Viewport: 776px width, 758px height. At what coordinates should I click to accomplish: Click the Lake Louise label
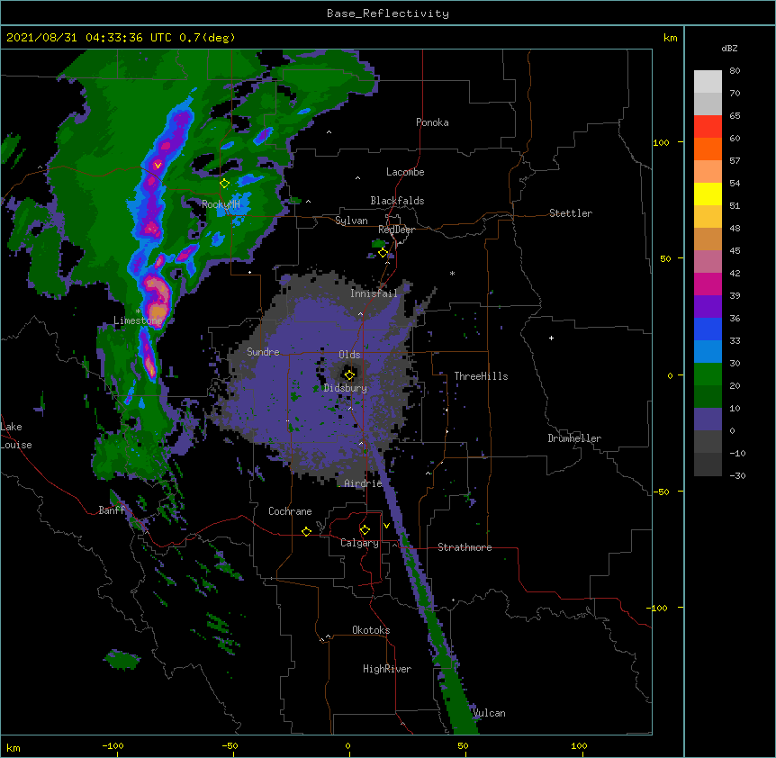(16, 436)
